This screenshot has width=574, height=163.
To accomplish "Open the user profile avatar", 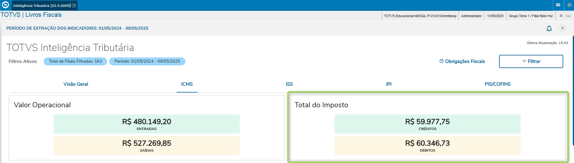I will 563,28.
